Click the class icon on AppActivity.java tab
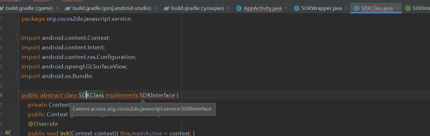The width and height of the screenshot is (430, 136). [x=239, y=8]
